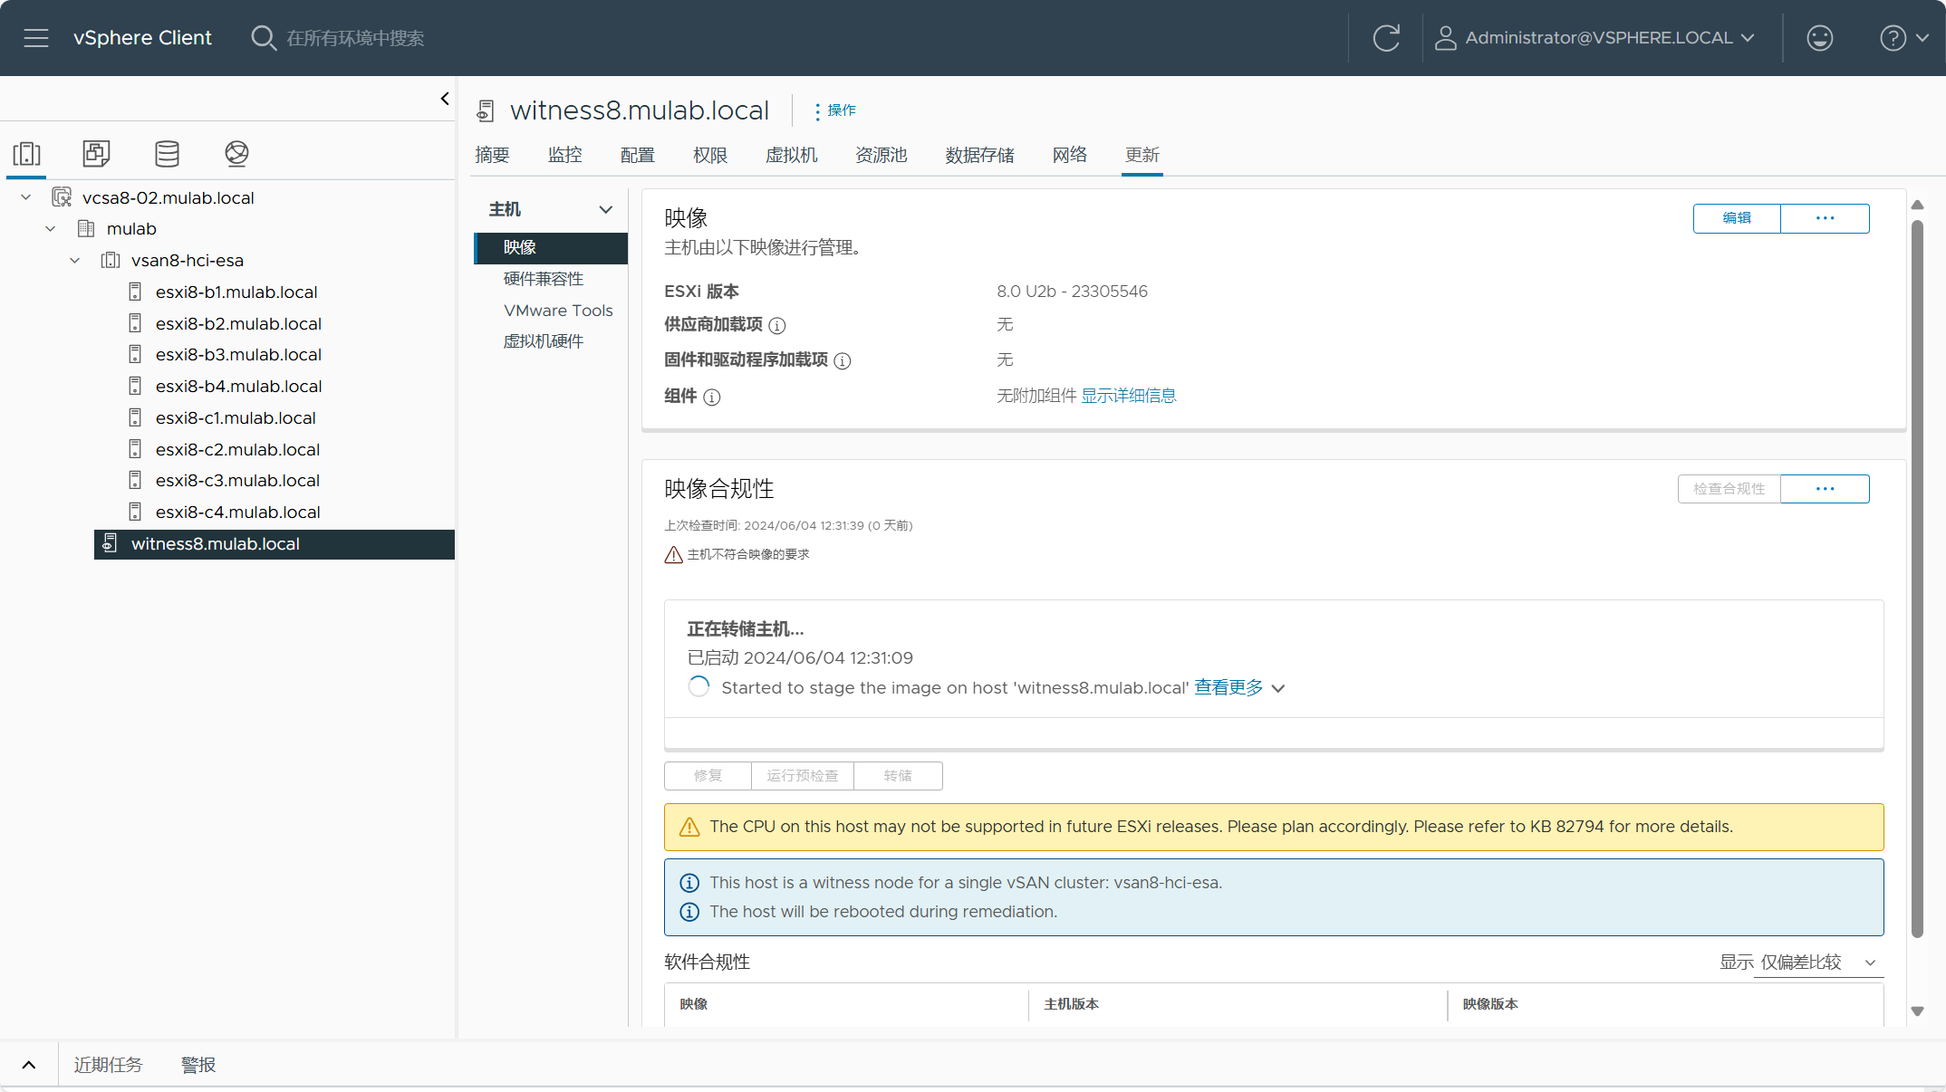Open the 警报 bottom tab
The image size is (1946, 1092).
[x=197, y=1065]
